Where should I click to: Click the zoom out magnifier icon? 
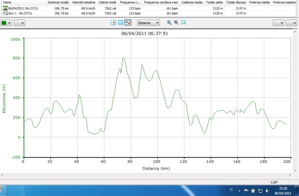coord(176,23)
